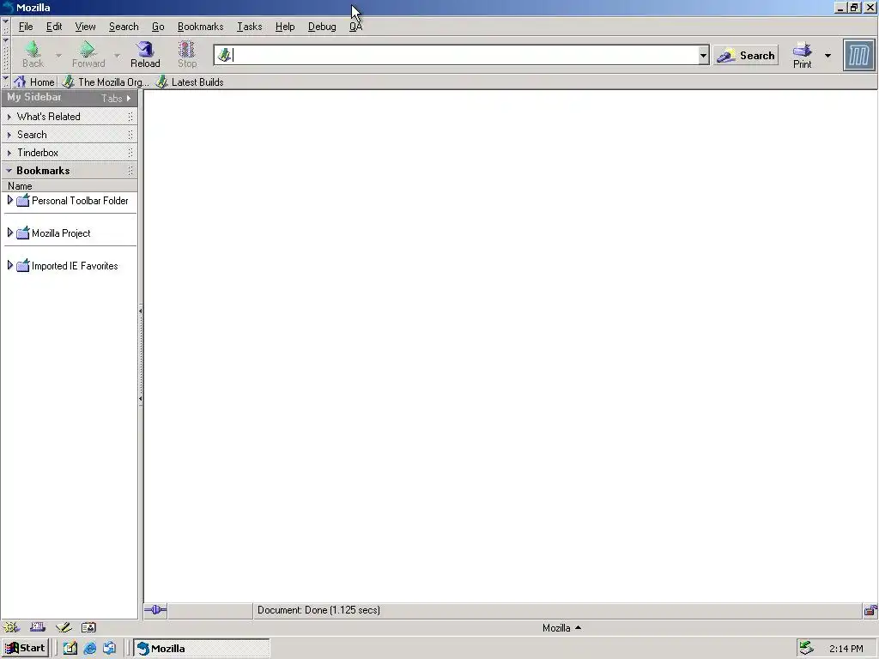Go to Home from the personal toolbar
This screenshot has height=659, width=879.
[34, 82]
